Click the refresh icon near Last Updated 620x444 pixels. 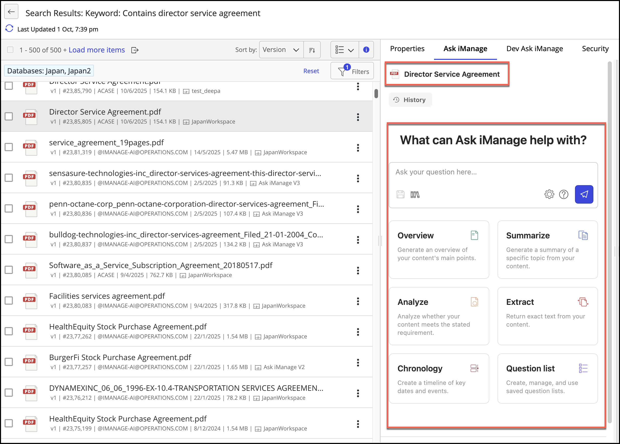9,28
